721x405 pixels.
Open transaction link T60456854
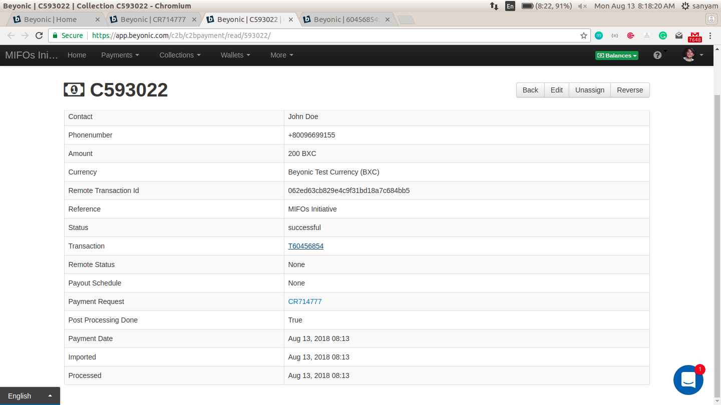pos(306,246)
